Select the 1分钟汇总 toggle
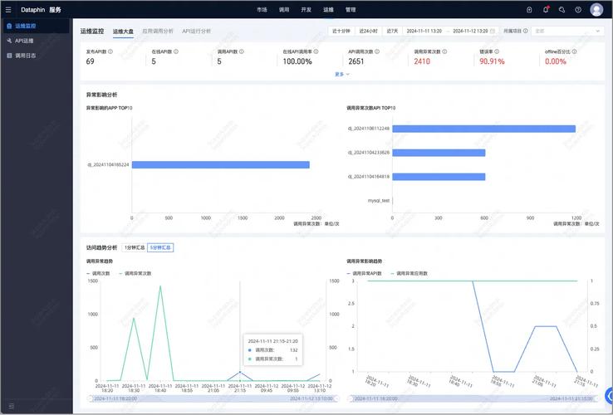 pos(135,247)
